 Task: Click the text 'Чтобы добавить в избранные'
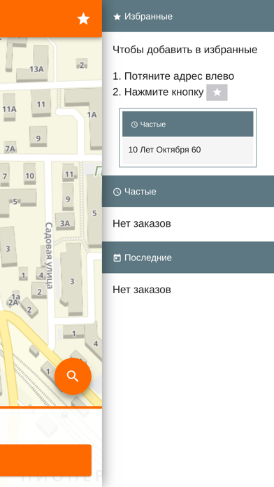(185, 50)
